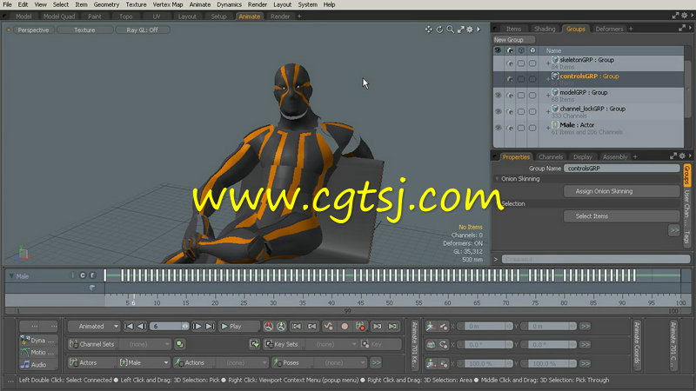
Task: Toggle render visibility for skeletonGRP
Action: pyautogui.click(x=510, y=63)
